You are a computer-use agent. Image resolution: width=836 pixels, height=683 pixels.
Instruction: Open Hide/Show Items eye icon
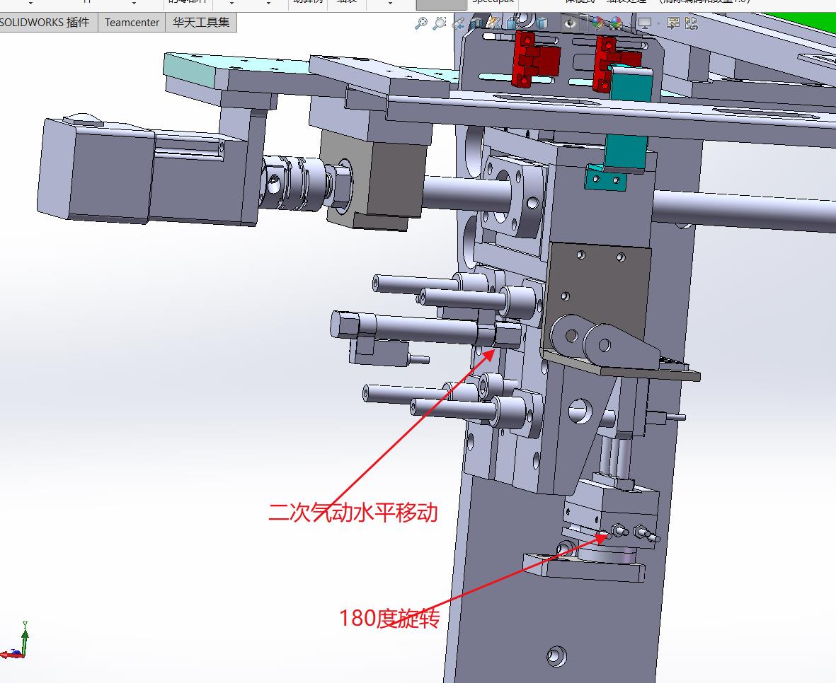point(571,24)
